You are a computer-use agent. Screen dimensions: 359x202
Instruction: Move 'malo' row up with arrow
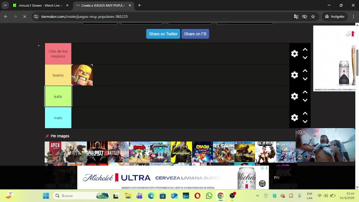pyautogui.click(x=305, y=114)
